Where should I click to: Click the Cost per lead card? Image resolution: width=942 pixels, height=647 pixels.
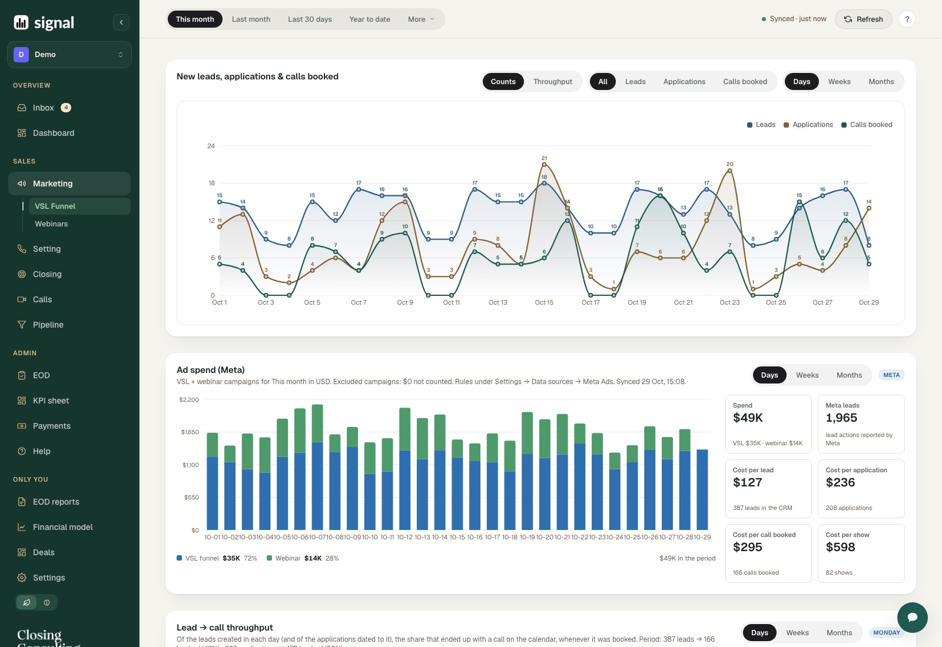point(768,489)
